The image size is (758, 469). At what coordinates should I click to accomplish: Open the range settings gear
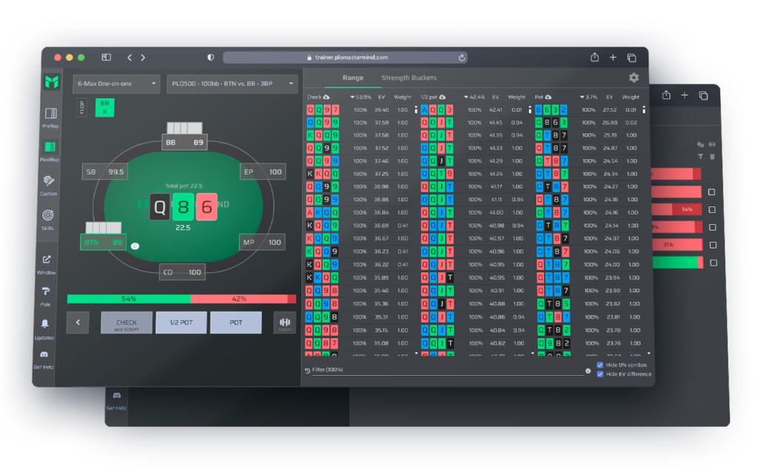click(634, 78)
